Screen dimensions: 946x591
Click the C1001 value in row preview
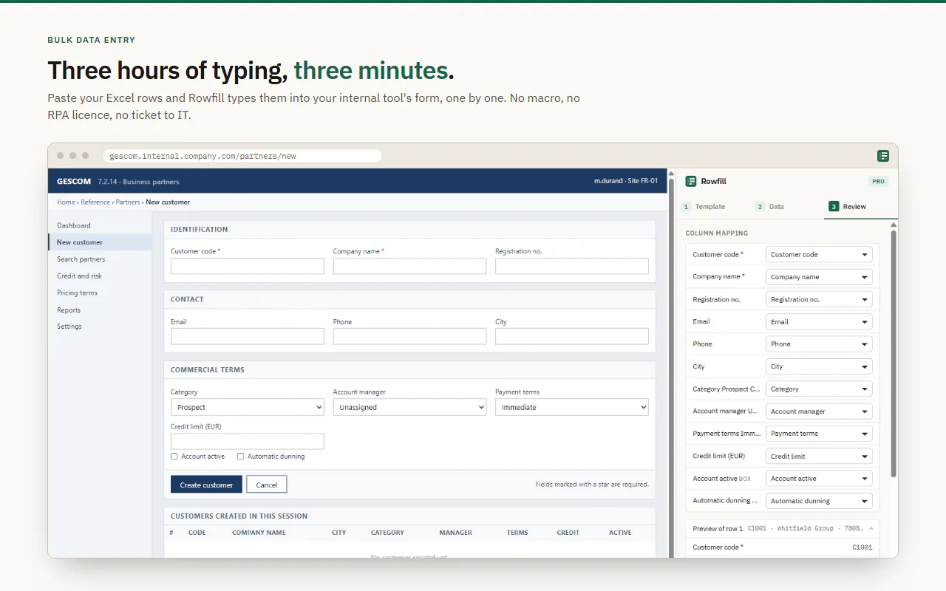862,547
